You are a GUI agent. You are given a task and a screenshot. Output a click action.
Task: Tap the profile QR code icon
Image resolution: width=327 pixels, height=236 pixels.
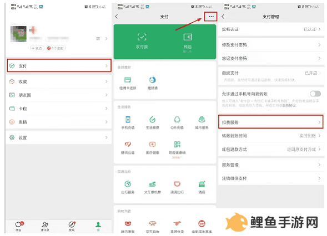point(98,38)
